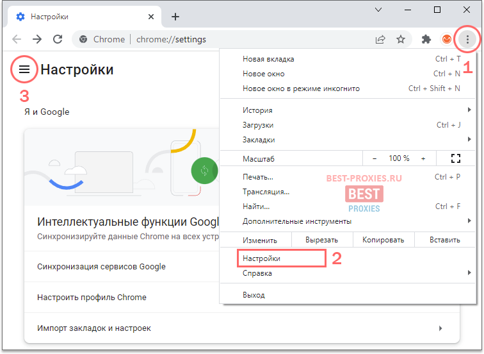
Task: Choose Найти... in the menu
Action: coord(348,206)
